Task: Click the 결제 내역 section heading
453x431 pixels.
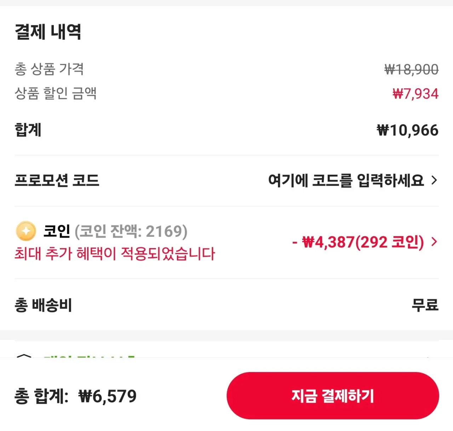Action: pyautogui.click(x=48, y=32)
